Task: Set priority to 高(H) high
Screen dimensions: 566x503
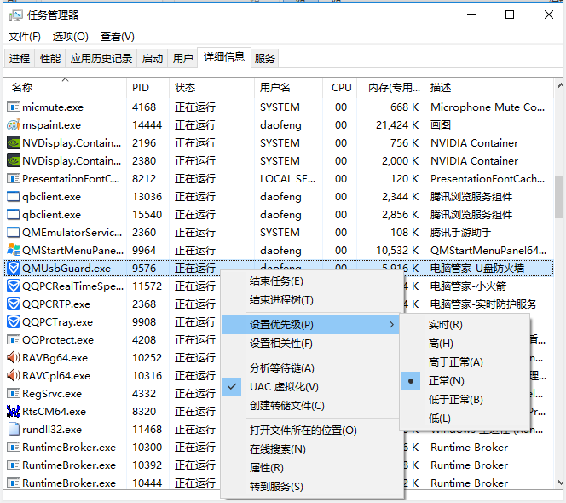Action: (465, 344)
